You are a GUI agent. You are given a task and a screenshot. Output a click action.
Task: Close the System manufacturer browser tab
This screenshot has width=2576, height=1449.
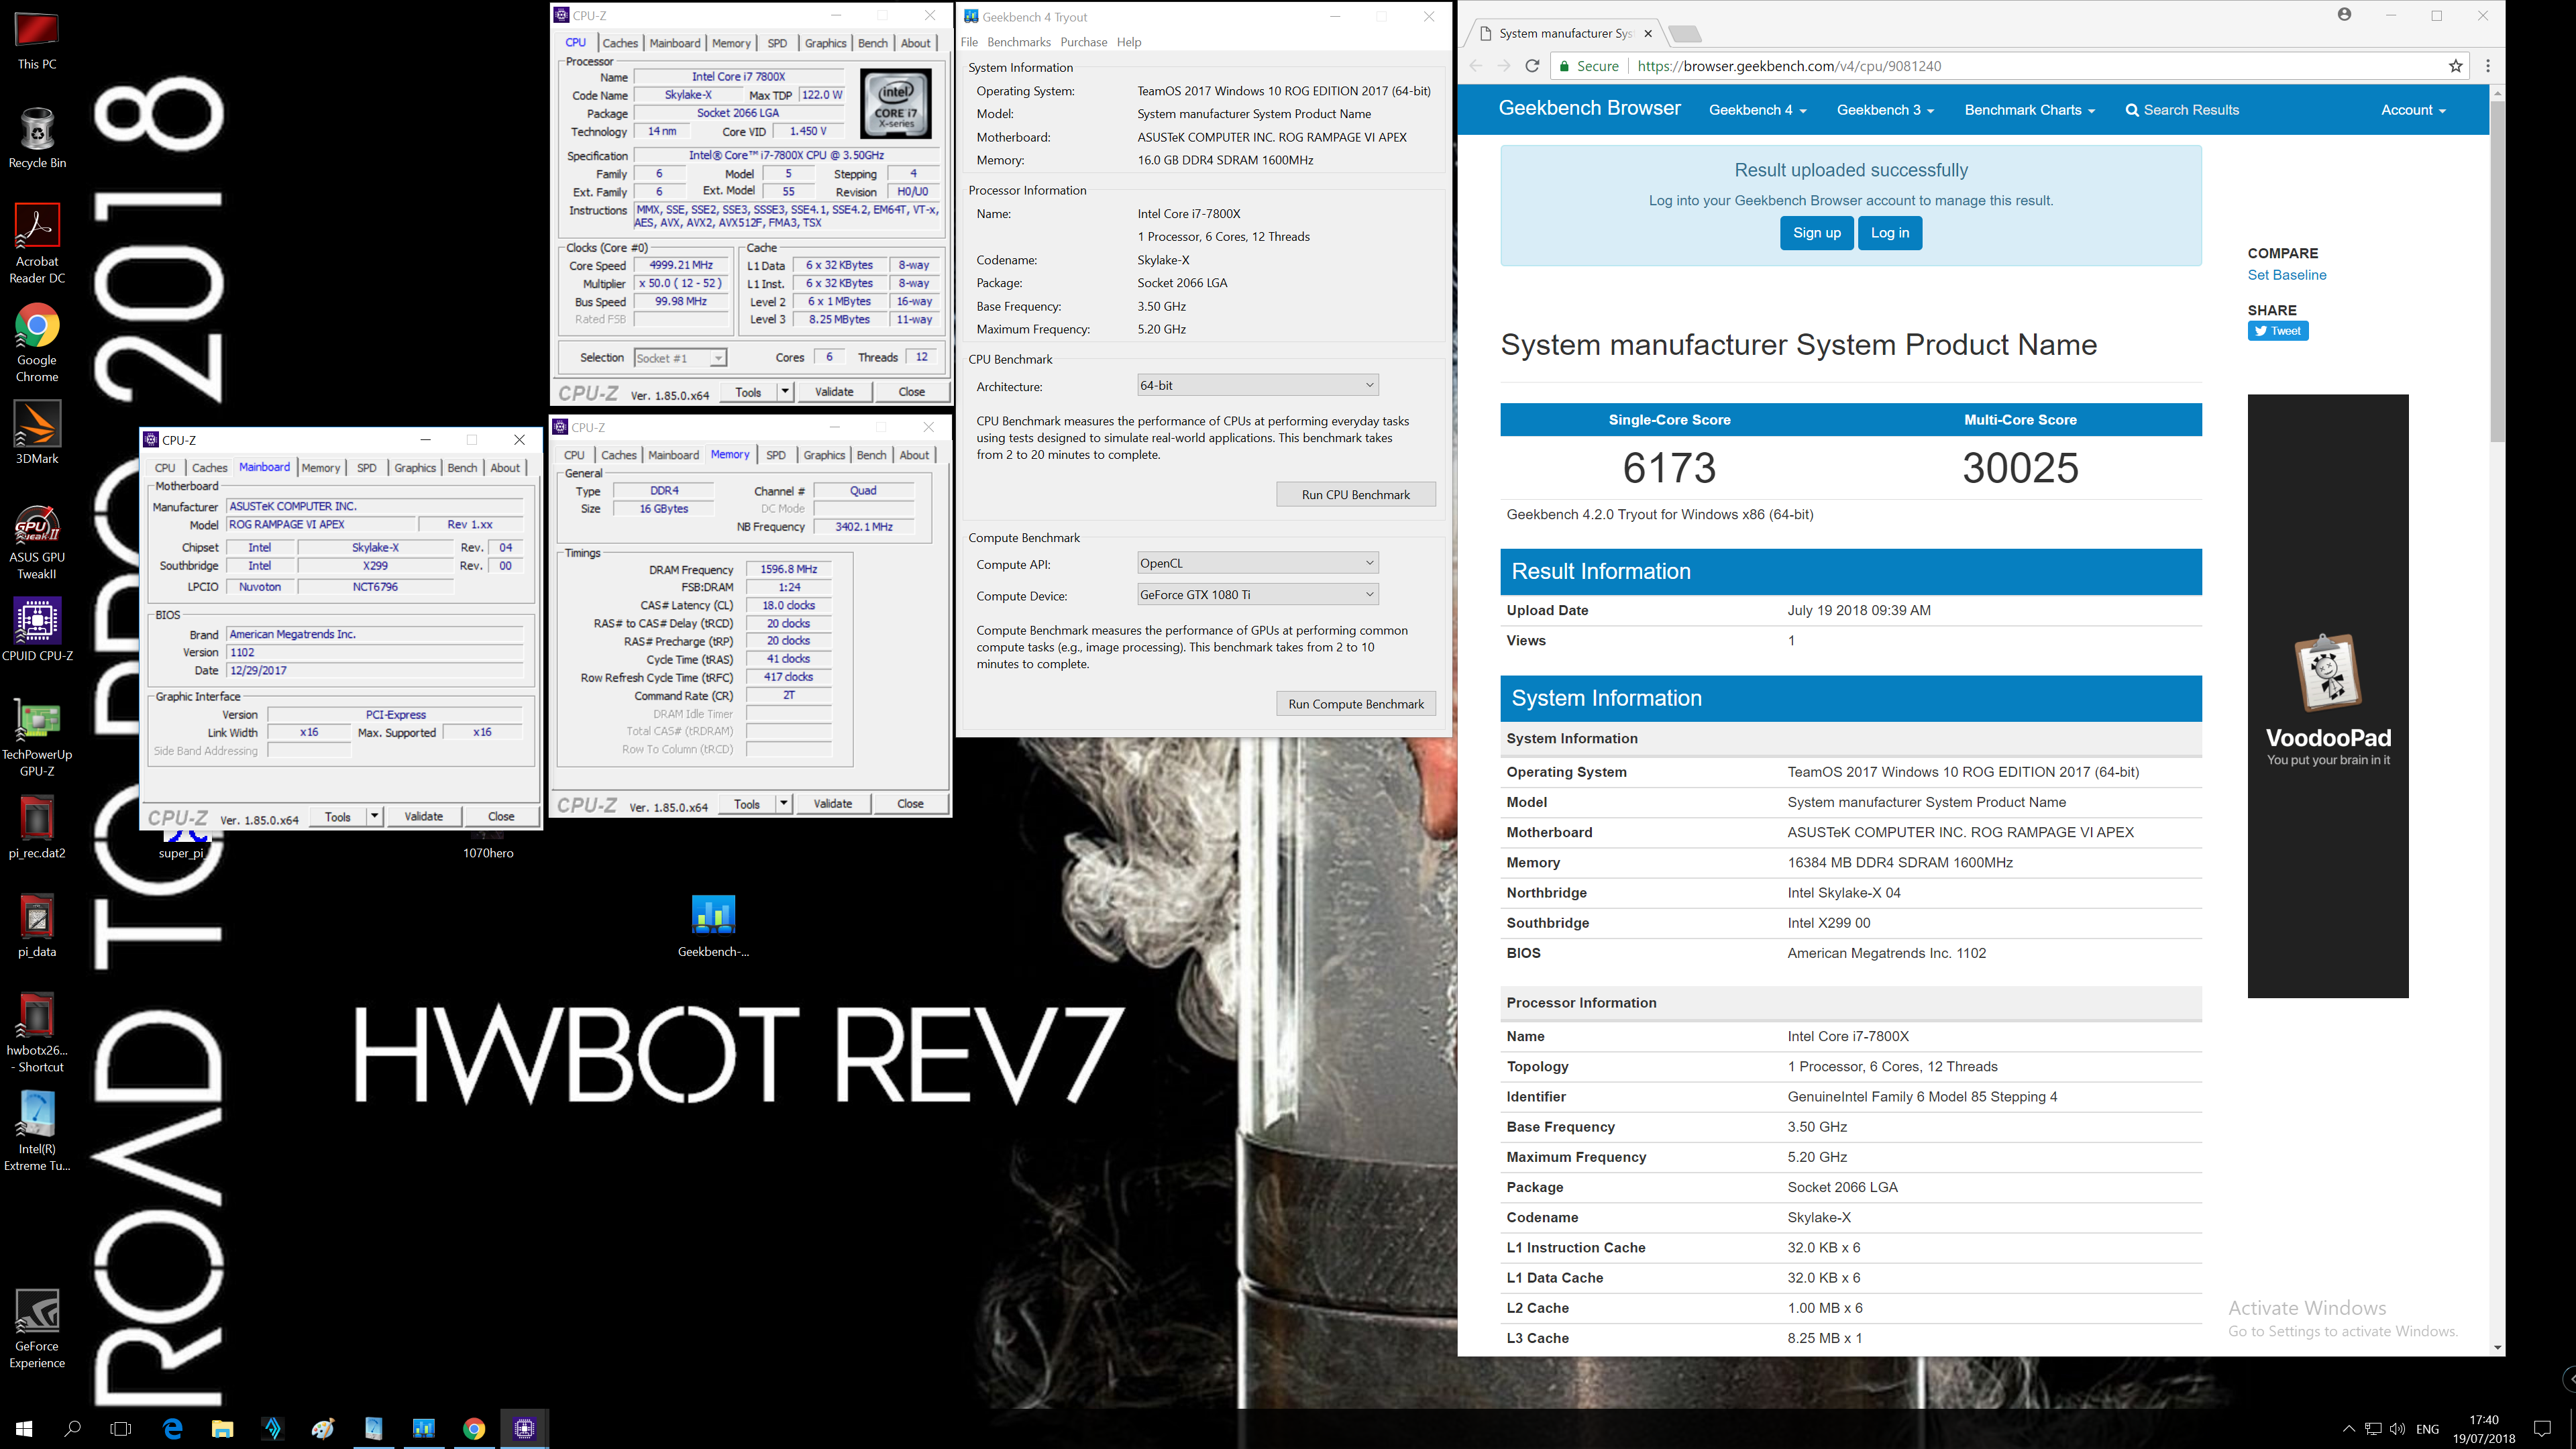[1648, 33]
